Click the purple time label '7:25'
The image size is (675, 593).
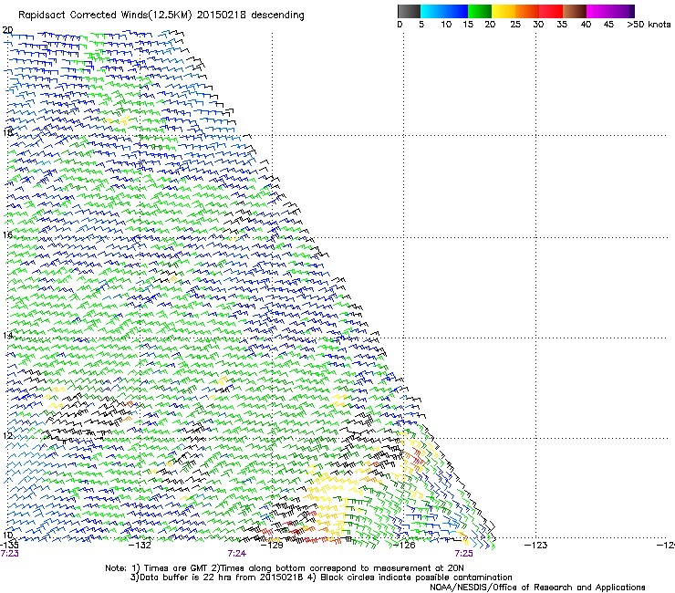(463, 554)
